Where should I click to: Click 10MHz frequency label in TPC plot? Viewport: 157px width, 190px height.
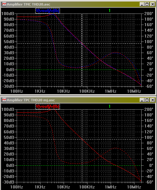(134, 187)
